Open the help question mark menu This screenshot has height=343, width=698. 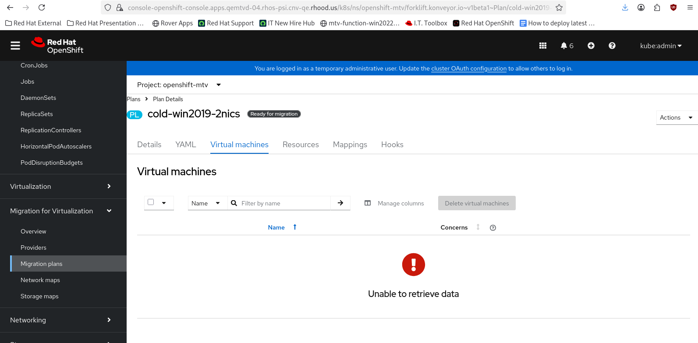coord(612,46)
